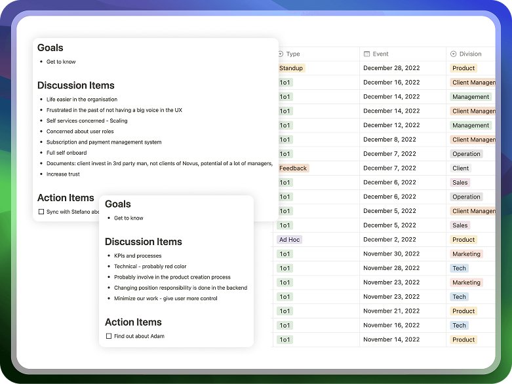Image resolution: width=512 pixels, height=384 pixels.
Task: Click the 1o1 tag in November 21 row
Action: click(285, 311)
